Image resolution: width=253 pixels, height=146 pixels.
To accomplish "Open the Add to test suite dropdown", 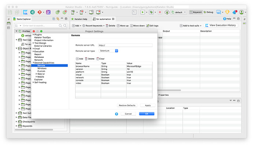I will [x=201, y=26].
